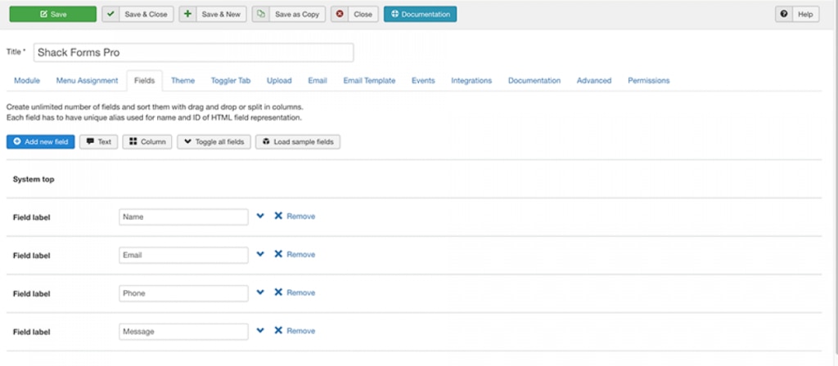Click Remove link for Email field

click(x=301, y=255)
